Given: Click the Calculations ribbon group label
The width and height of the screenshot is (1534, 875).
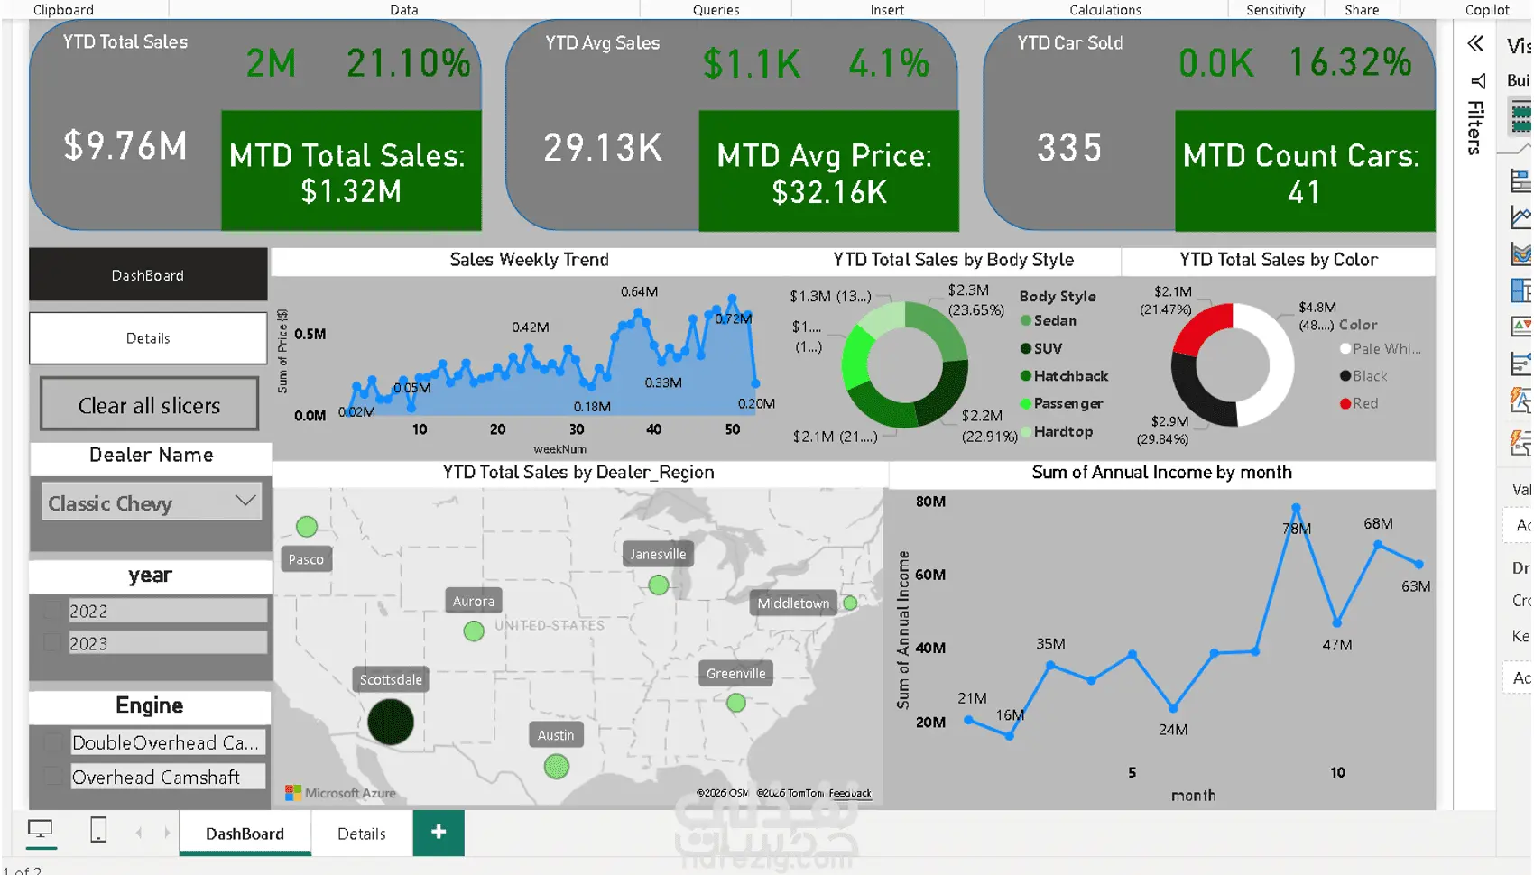Looking at the screenshot, I should [1104, 9].
